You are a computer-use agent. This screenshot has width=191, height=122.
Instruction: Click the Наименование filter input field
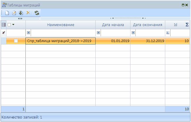pyautogui.click(x=63, y=33)
